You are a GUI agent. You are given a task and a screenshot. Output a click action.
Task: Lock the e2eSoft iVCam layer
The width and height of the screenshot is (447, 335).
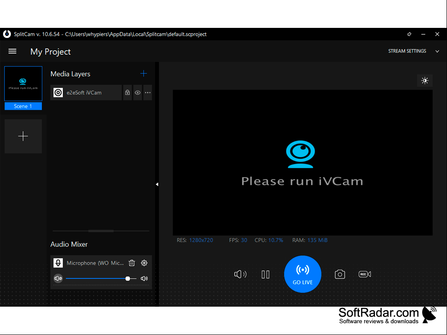pos(127,93)
